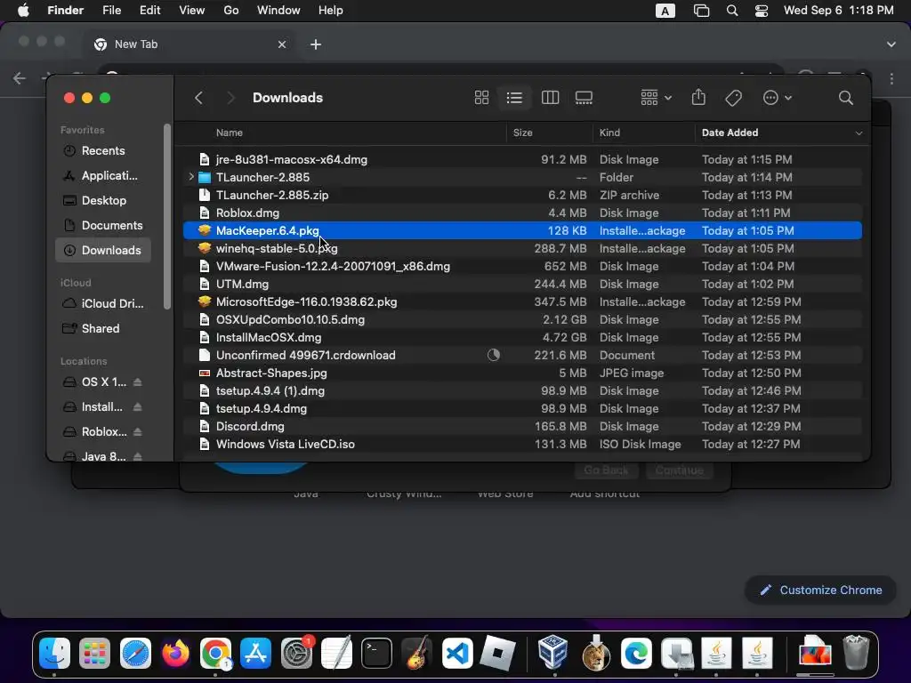Open Documents in Finder sidebar
911x683 pixels.
tap(103, 225)
